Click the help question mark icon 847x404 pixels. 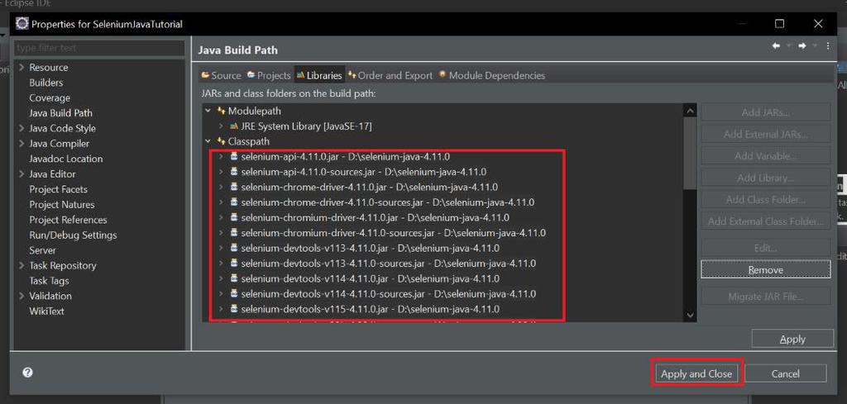click(x=27, y=372)
